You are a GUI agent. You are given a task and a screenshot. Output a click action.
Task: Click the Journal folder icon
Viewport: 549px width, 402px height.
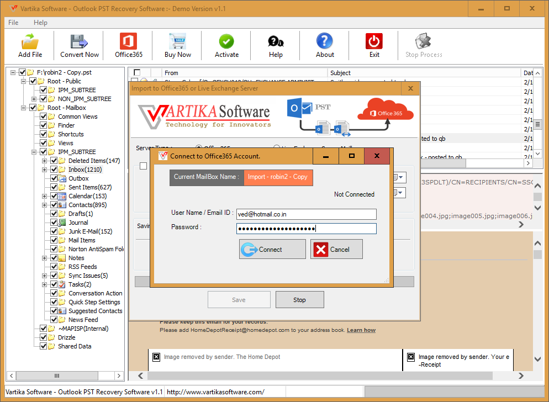tap(62, 223)
